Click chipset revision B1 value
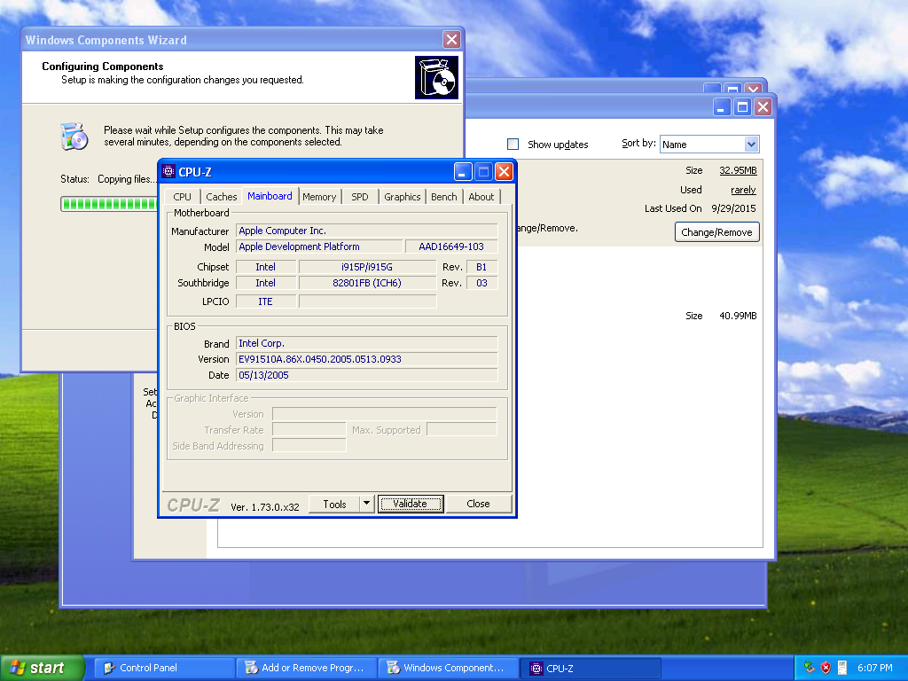 pyautogui.click(x=481, y=267)
